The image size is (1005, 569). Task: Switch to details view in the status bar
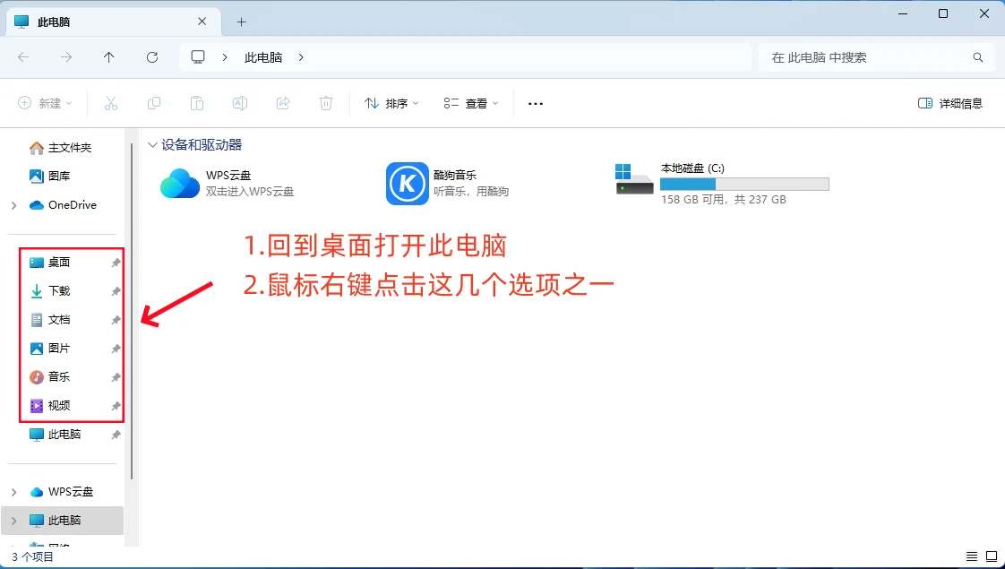click(970, 556)
